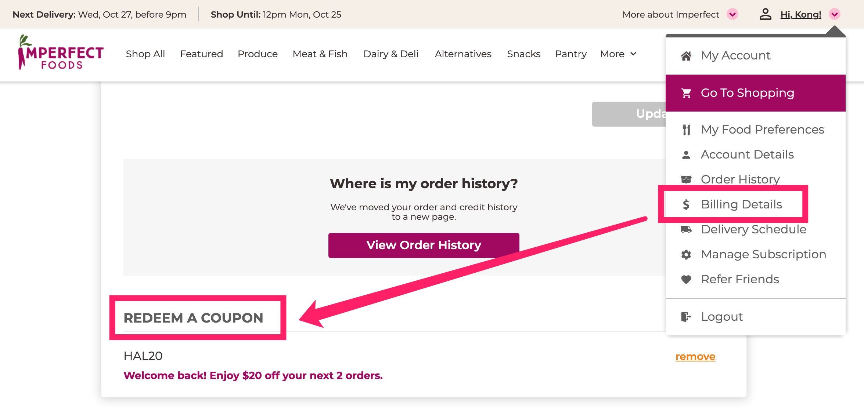Image resolution: width=864 pixels, height=411 pixels.
Task: Choose Account Details in dropdown menu
Action: click(x=747, y=154)
